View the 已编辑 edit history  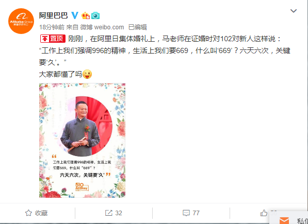click(138, 27)
